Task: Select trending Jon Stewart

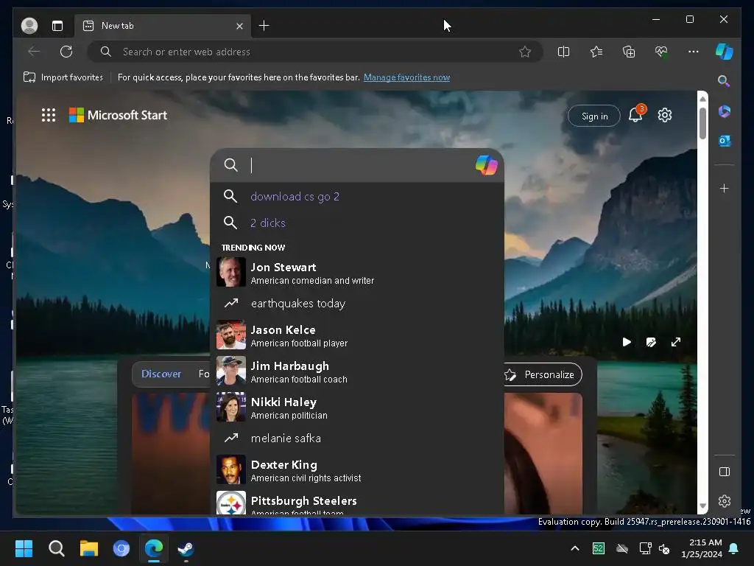Action: [x=357, y=273]
